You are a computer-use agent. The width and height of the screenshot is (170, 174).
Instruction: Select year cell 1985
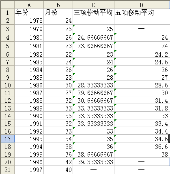pyautogui.click(x=29, y=77)
